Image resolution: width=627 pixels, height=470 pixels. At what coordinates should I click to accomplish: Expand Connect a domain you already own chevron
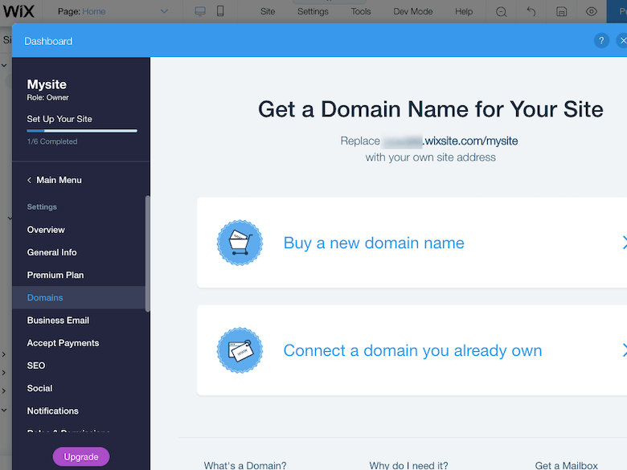(x=623, y=350)
